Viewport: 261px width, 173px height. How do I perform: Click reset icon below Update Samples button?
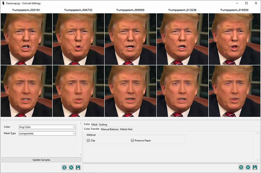click(71, 168)
